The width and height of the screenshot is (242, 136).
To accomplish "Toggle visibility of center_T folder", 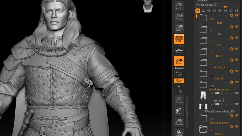I will pos(237,60).
